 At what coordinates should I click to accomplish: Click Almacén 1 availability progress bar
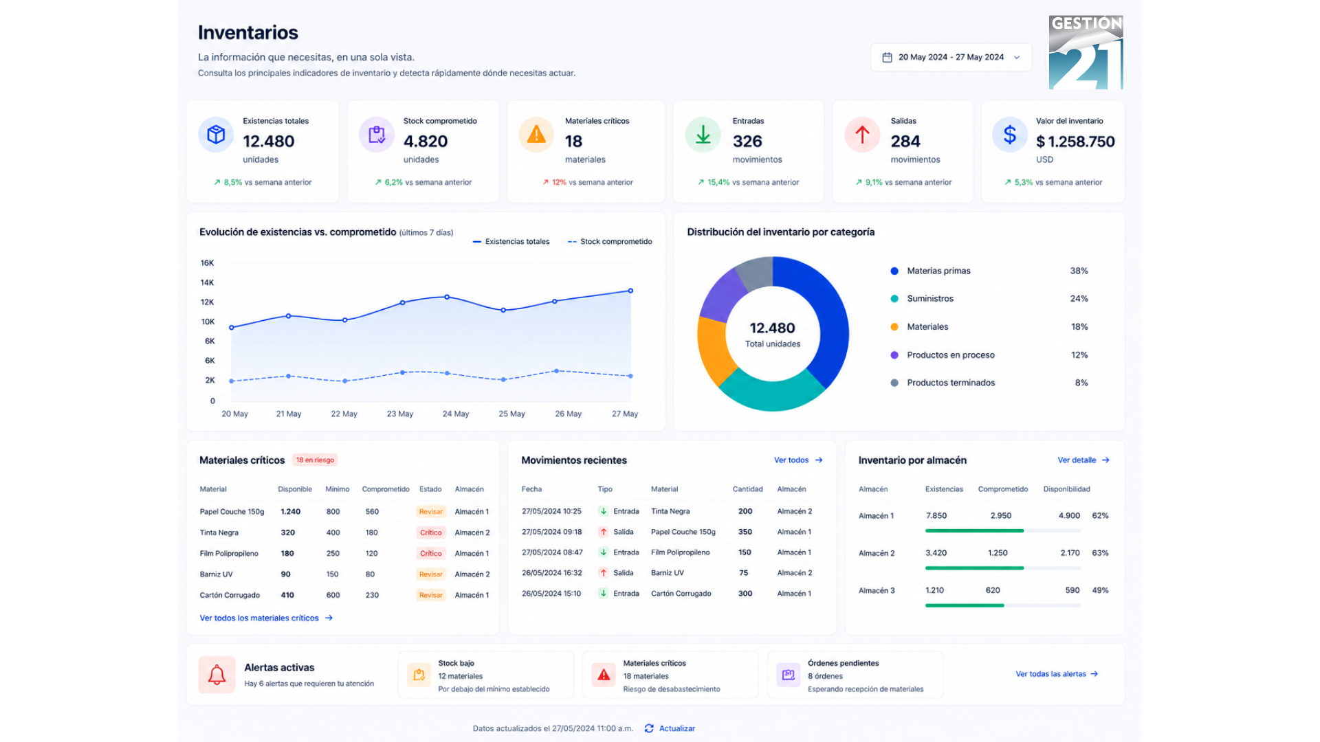coord(1003,530)
